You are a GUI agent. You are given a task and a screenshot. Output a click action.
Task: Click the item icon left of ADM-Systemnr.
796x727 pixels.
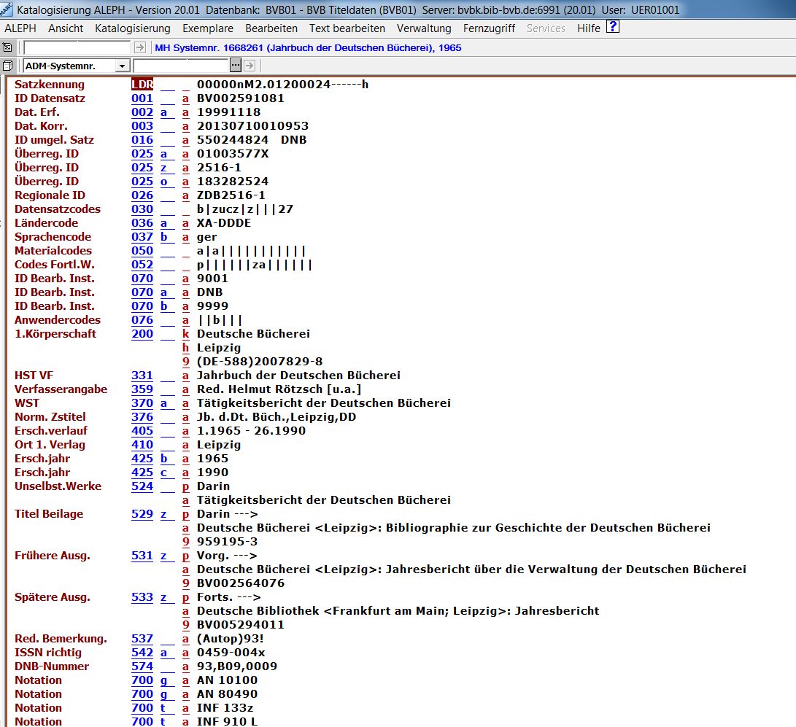click(x=7, y=66)
